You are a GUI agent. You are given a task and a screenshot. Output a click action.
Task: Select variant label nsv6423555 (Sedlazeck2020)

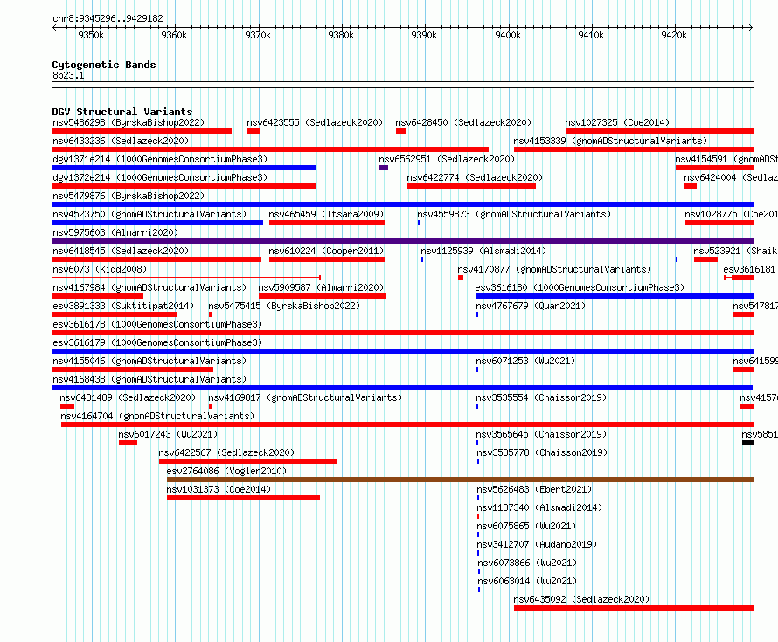[315, 122]
